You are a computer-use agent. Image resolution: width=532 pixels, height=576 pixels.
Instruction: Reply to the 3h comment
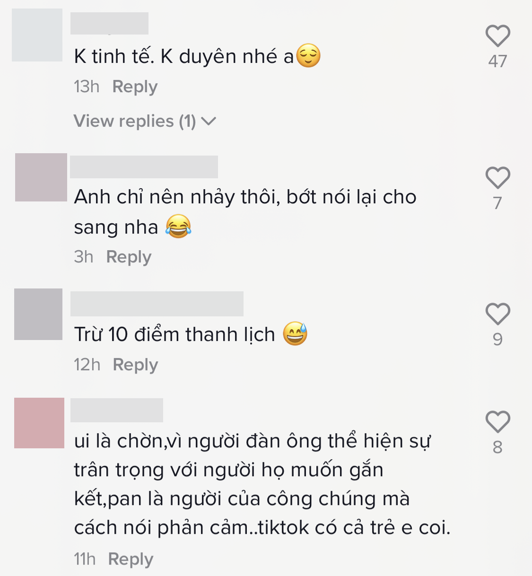tap(129, 257)
